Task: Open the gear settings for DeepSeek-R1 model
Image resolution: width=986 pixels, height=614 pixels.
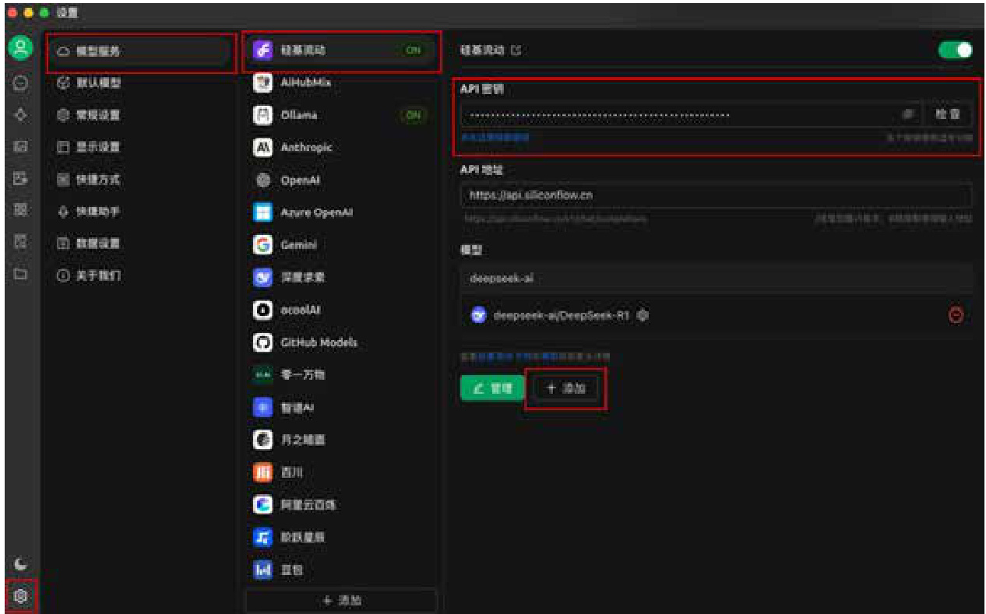Action: (x=643, y=315)
